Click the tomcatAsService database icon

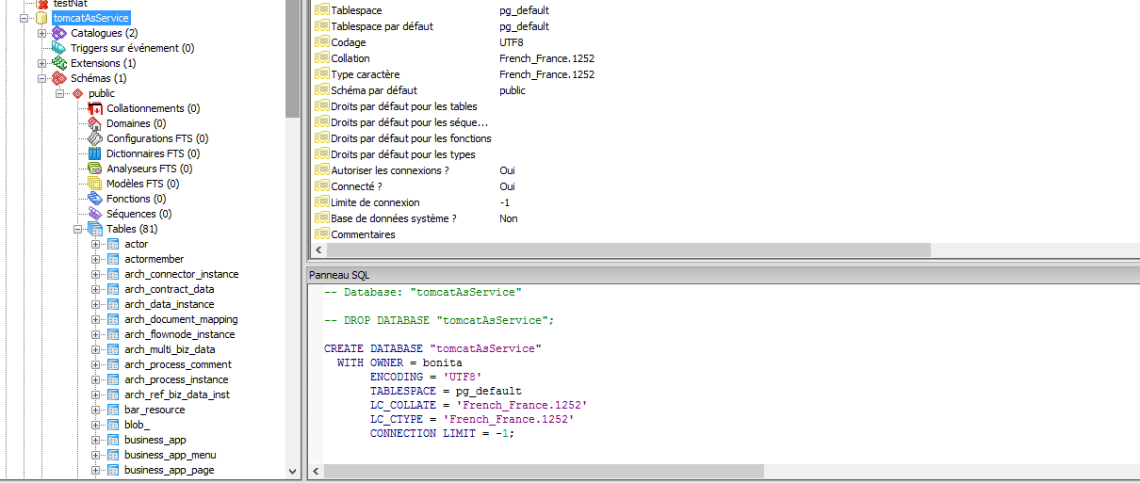pos(41,18)
